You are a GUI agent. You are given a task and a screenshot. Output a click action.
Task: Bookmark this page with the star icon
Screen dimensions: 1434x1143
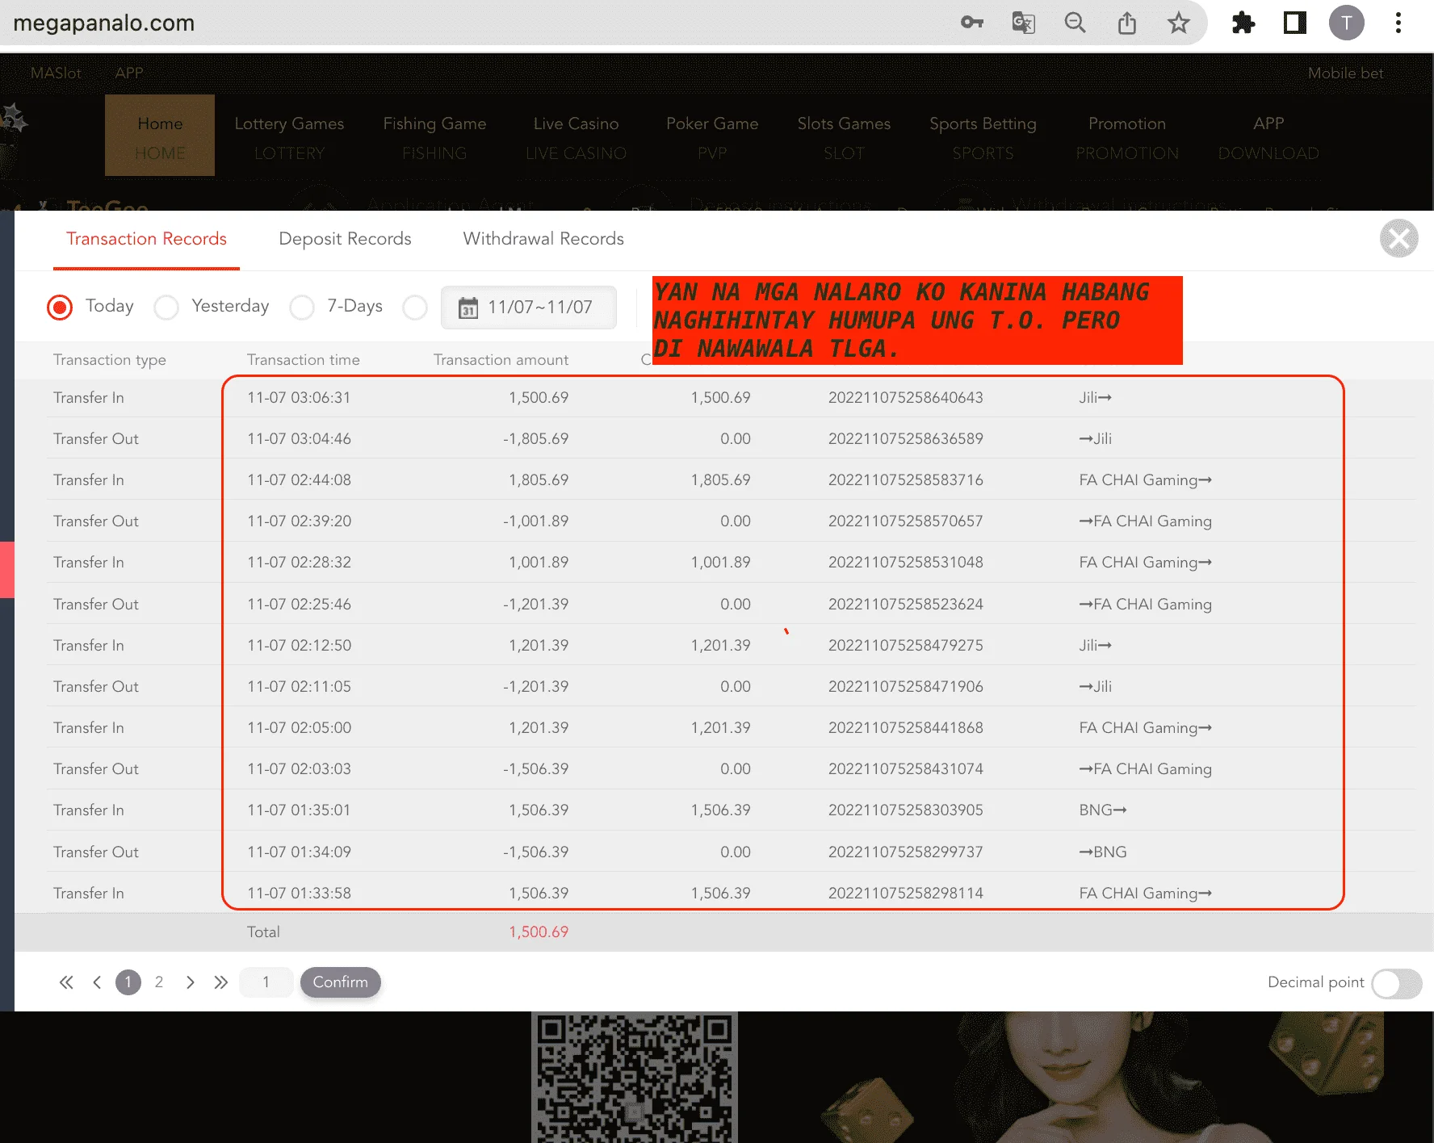[1179, 23]
